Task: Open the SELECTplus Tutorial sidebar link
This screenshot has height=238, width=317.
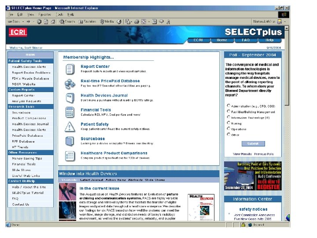Action: click(x=28, y=193)
